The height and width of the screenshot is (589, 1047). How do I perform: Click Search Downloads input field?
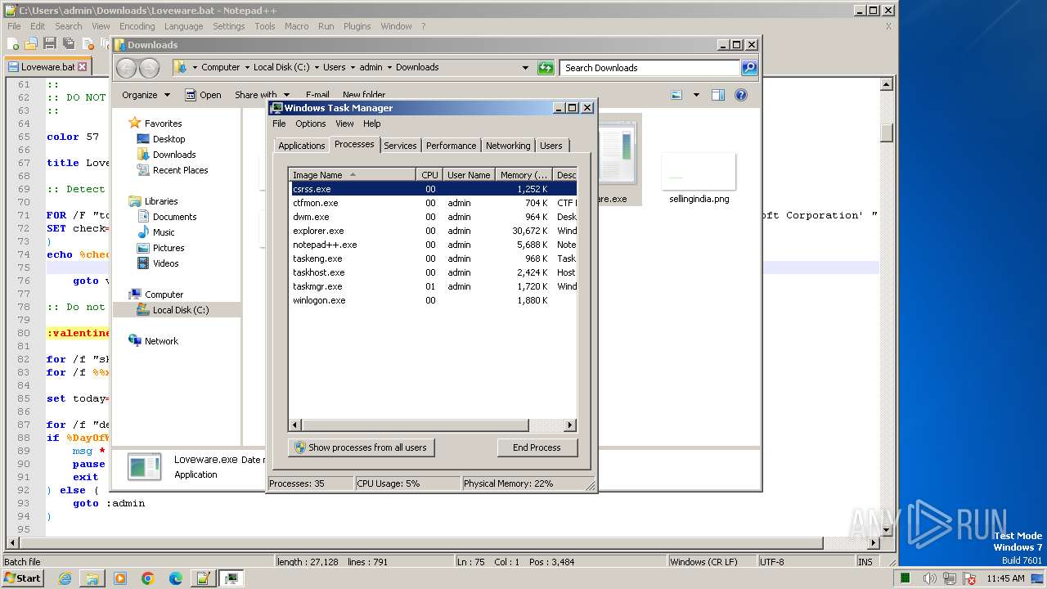(x=650, y=68)
